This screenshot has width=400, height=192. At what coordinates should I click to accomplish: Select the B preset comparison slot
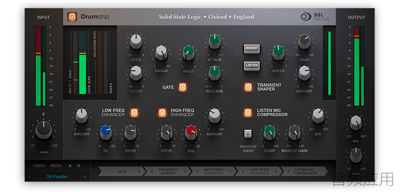79,166
